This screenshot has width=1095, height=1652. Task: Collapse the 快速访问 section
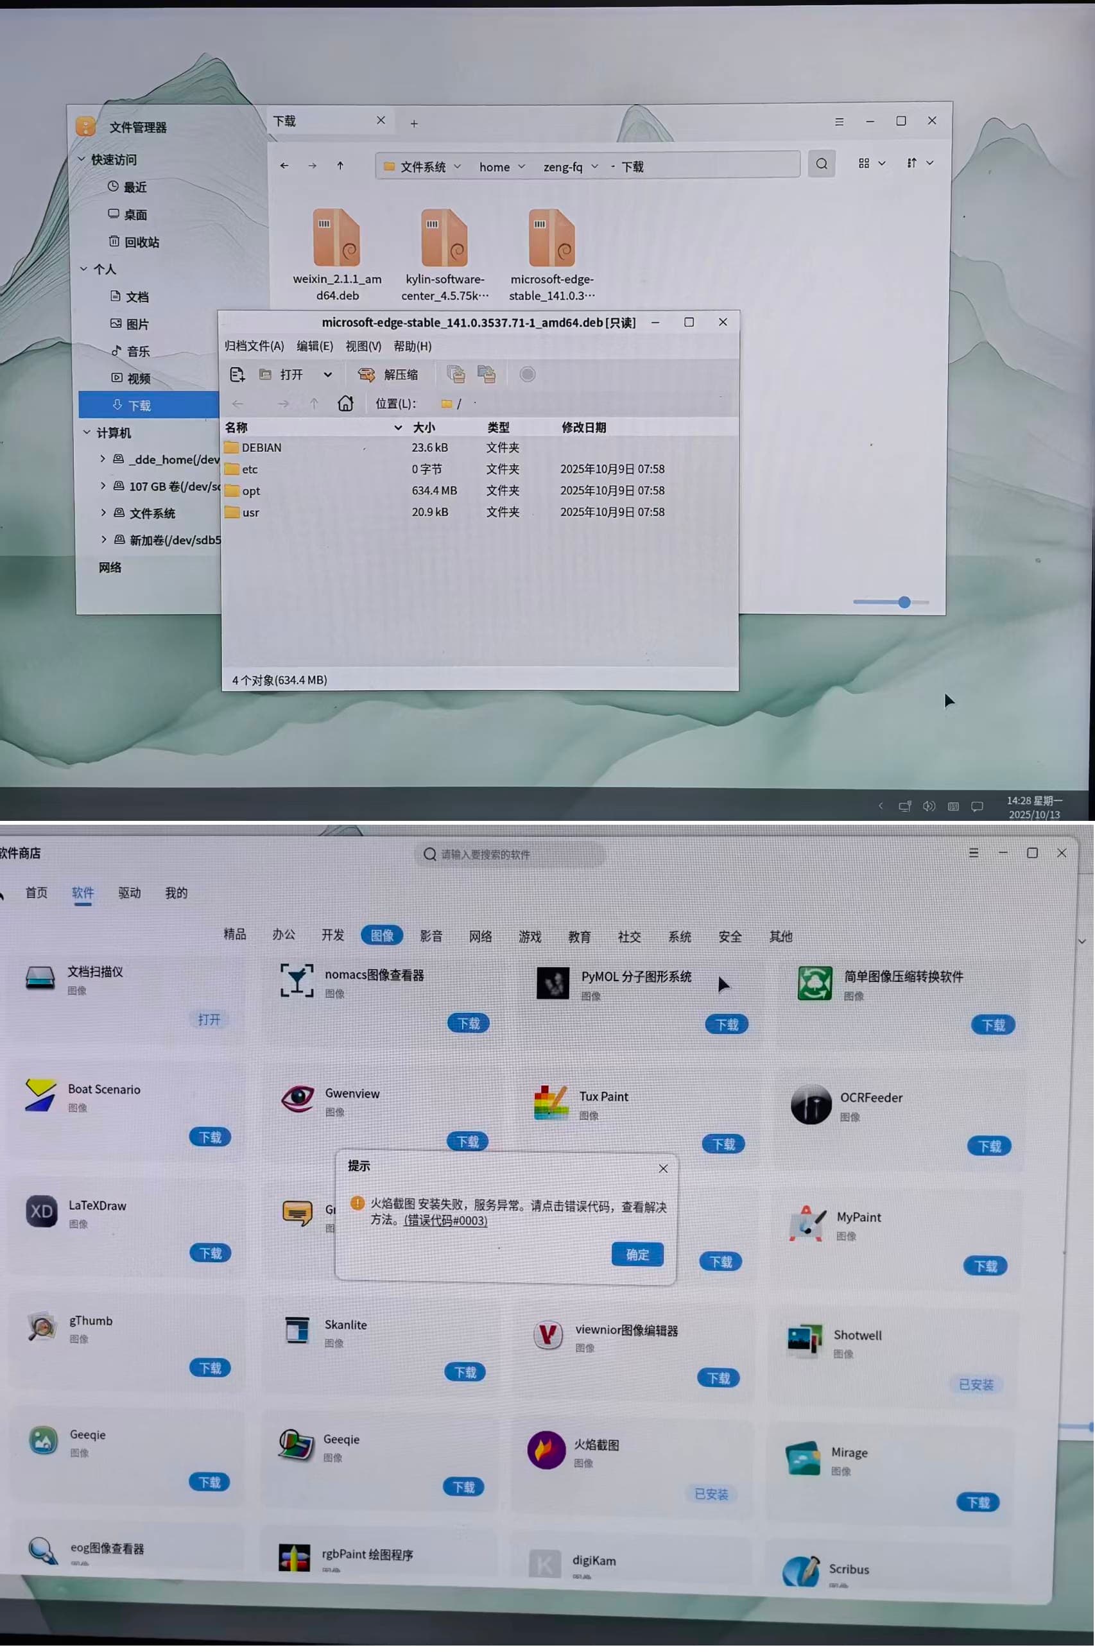(82, 160)
